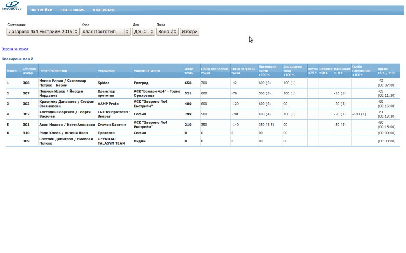Click the Общо точки column header
Screen dimensions: 406x253
189,71
